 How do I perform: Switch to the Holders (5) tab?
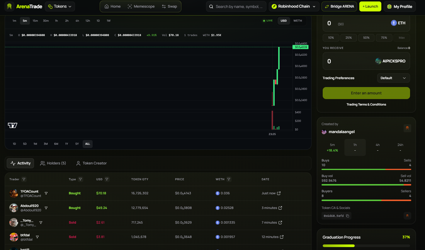[53, 163]
